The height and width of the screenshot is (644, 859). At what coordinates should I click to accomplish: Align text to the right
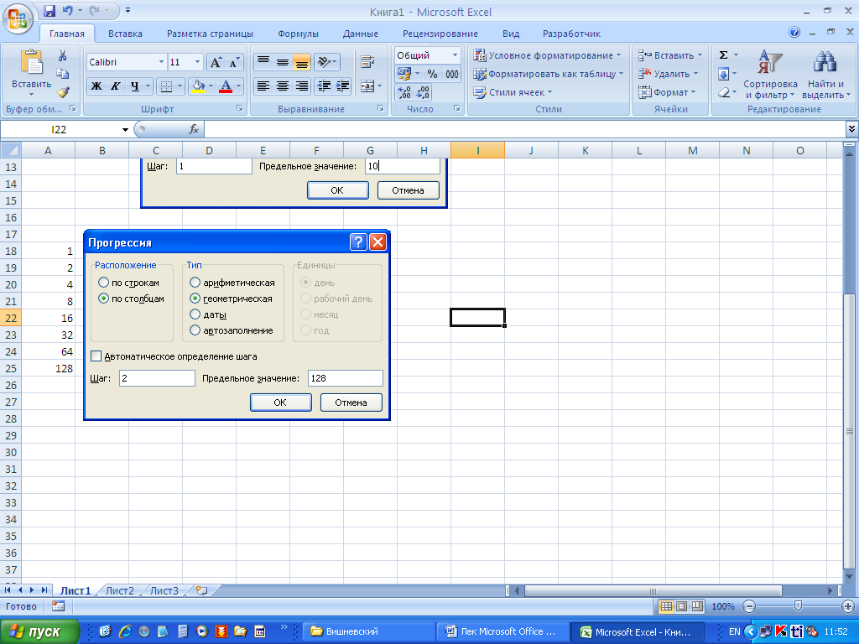click(302, 86)
